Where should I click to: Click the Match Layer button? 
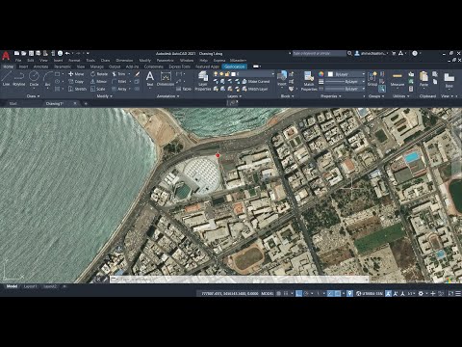[x=255, y=89]
